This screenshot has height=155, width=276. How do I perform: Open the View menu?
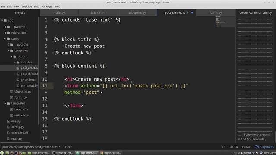(x=16, y=6)
